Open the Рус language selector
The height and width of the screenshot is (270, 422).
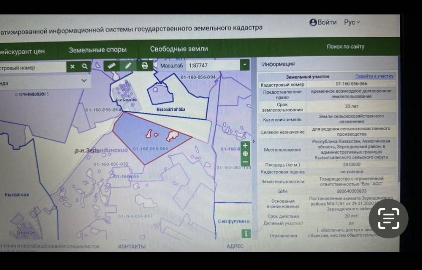352,22
